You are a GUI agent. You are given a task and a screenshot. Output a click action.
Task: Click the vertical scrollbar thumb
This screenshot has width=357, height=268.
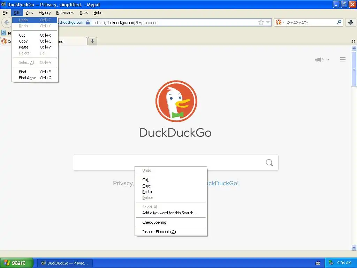click(x=354, y=69)
